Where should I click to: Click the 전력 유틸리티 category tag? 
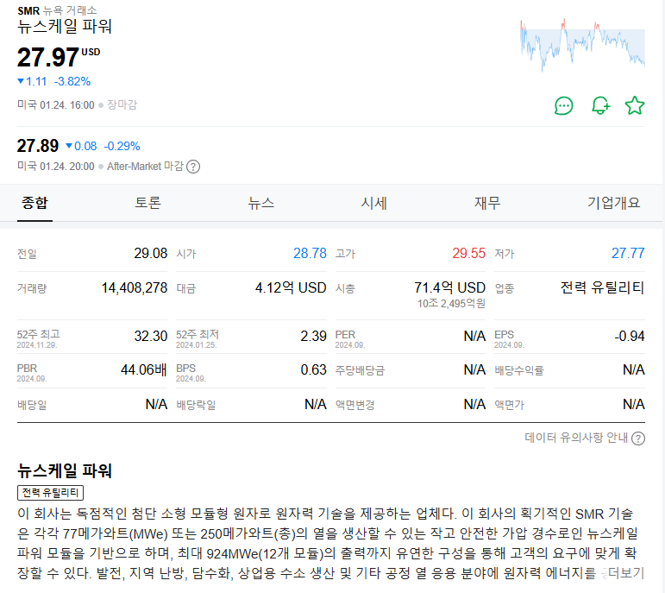pos(51,493)
